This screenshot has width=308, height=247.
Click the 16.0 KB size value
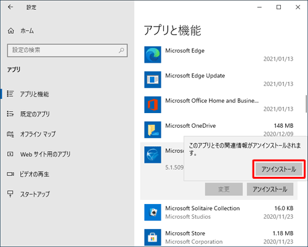pos(284,208)
